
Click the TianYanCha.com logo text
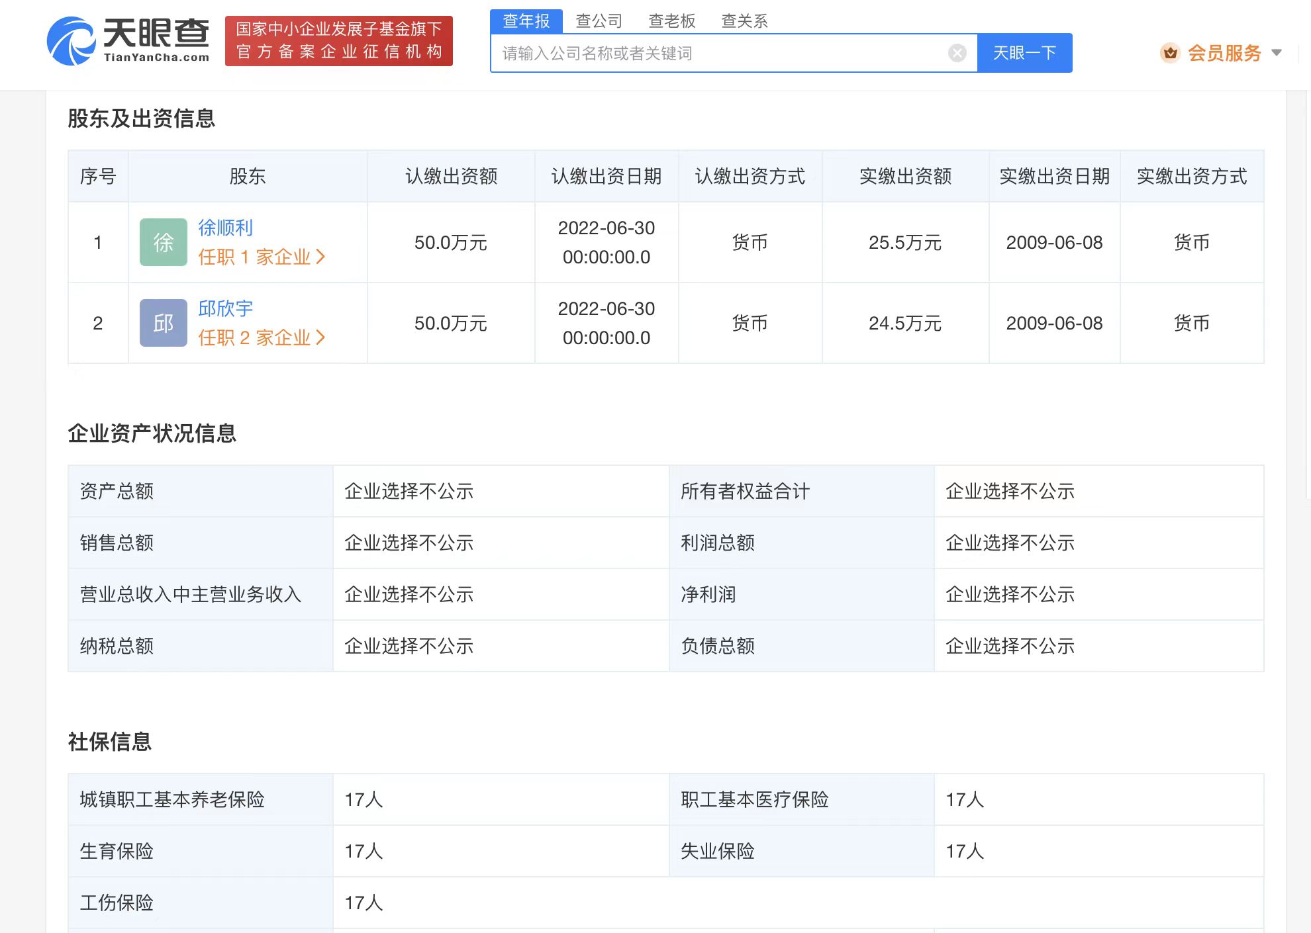tap(156, 58)
